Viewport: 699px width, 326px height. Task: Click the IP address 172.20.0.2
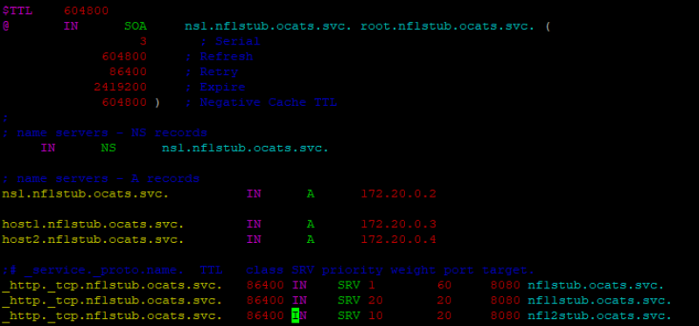pos(398,194)
